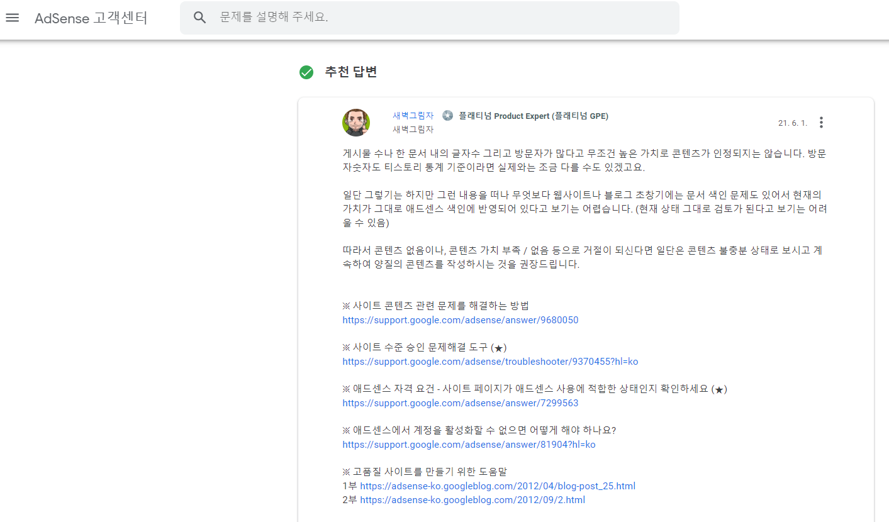The height and width of the screenshot is (522, 889).
Task: Click 플래티넘 Product Expert label text
Action: point(534,116)
